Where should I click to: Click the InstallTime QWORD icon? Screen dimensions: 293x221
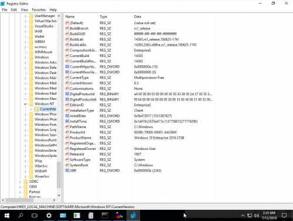[67, 122]
